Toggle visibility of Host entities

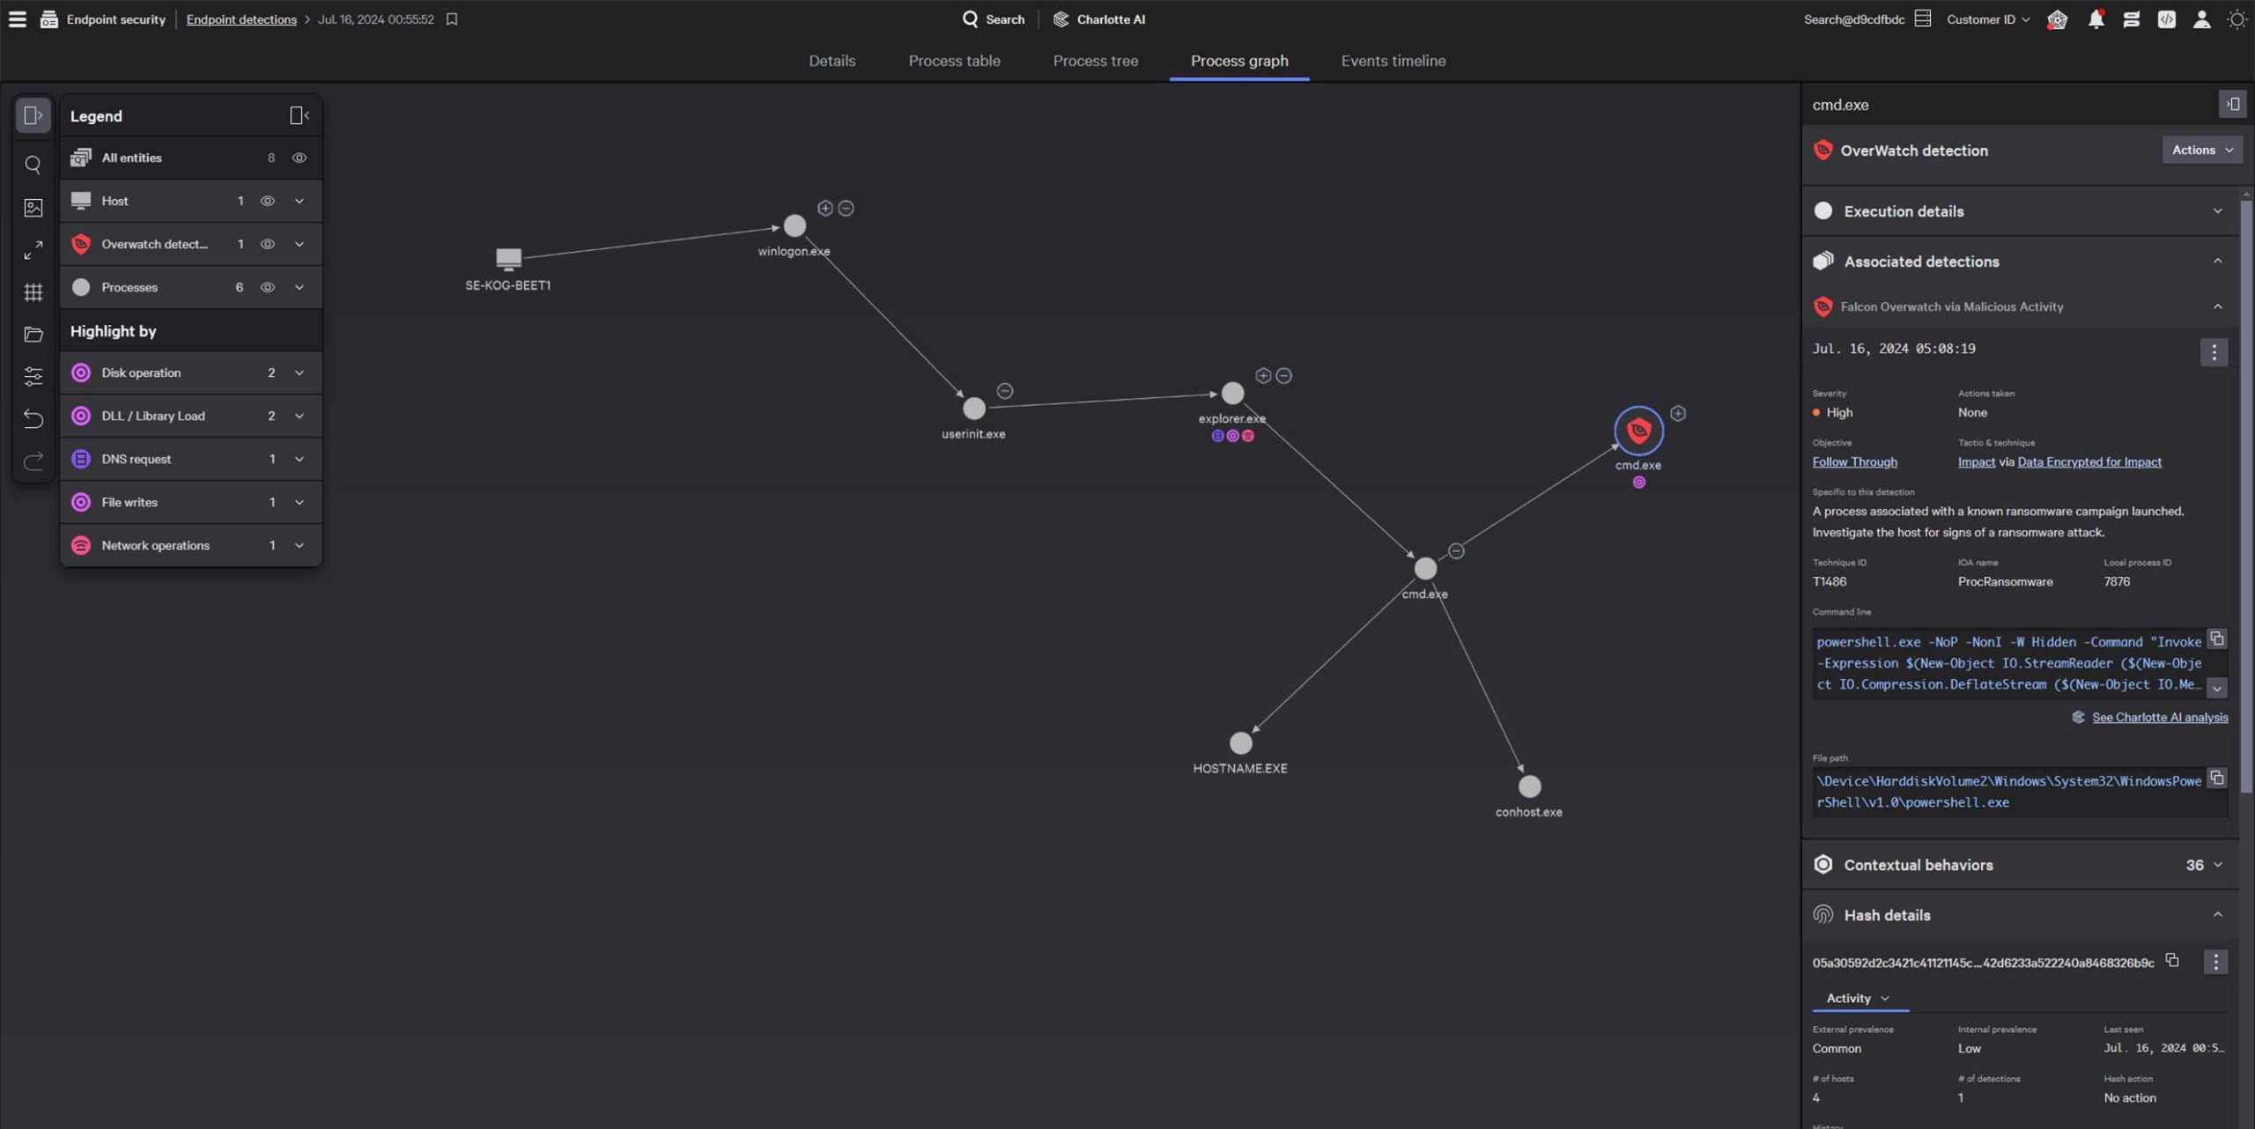tap(267, 201)
